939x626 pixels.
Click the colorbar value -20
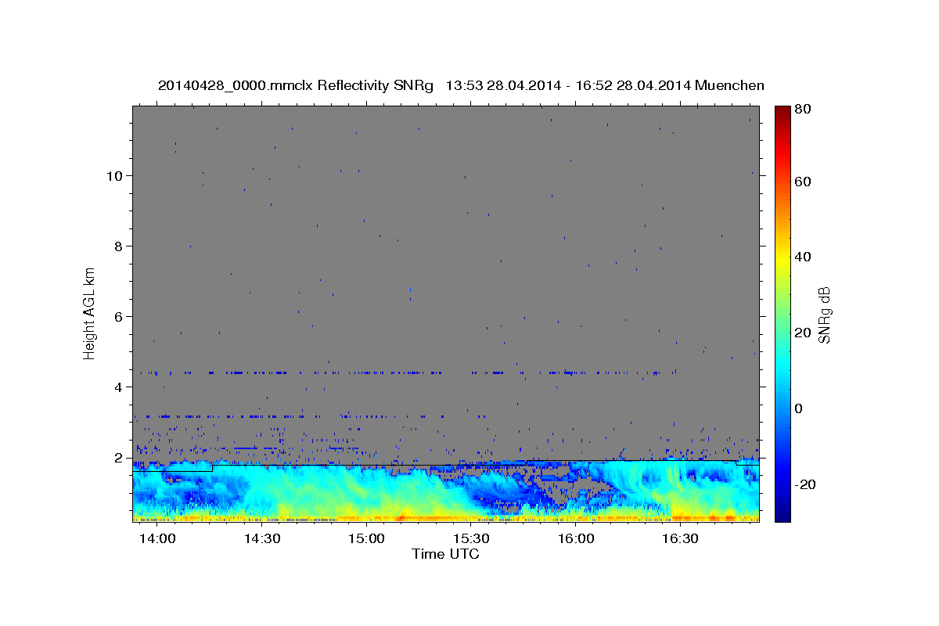pos(804,484)
